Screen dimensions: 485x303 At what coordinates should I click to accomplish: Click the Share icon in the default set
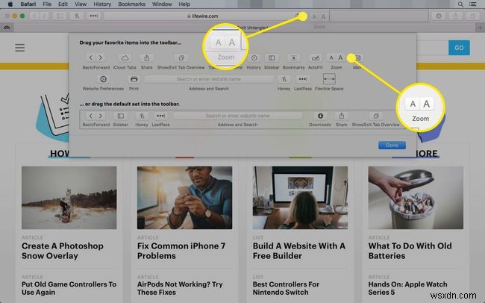coord(342,116)
